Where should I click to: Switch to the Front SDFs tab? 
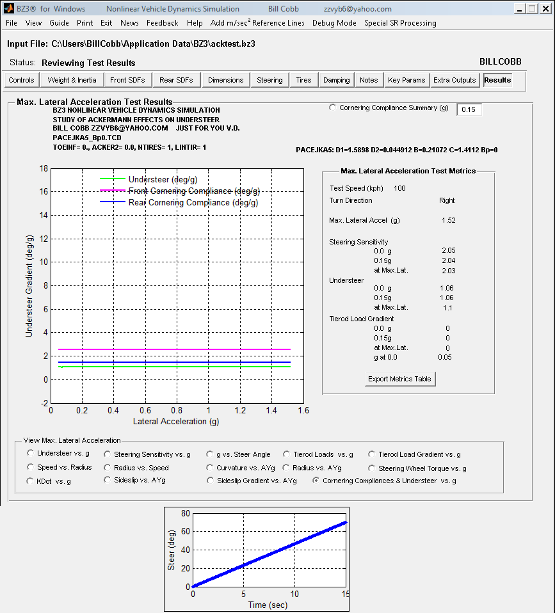(x=127, y=80)
